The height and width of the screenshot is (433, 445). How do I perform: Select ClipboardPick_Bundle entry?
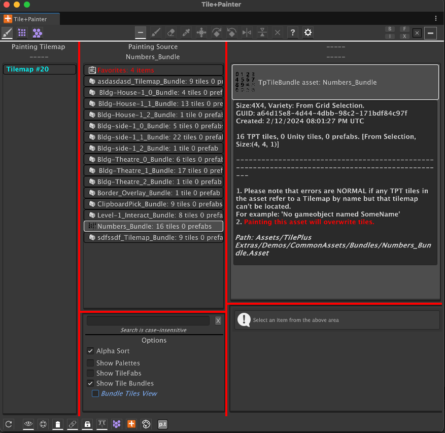click(153, 204)
